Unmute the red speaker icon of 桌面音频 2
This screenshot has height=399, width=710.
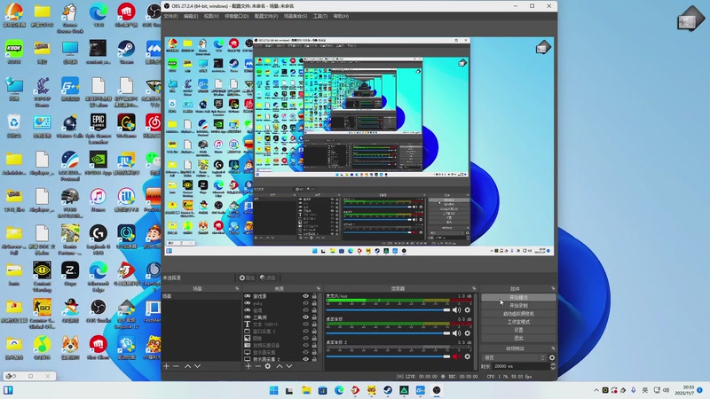(456, 356)
